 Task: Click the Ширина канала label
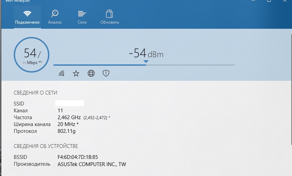[x=32, y=124]
